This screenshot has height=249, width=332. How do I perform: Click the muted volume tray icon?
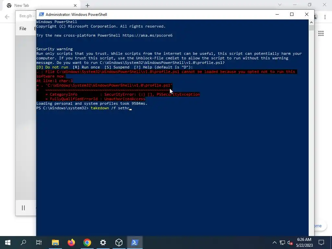click(290, 243)
